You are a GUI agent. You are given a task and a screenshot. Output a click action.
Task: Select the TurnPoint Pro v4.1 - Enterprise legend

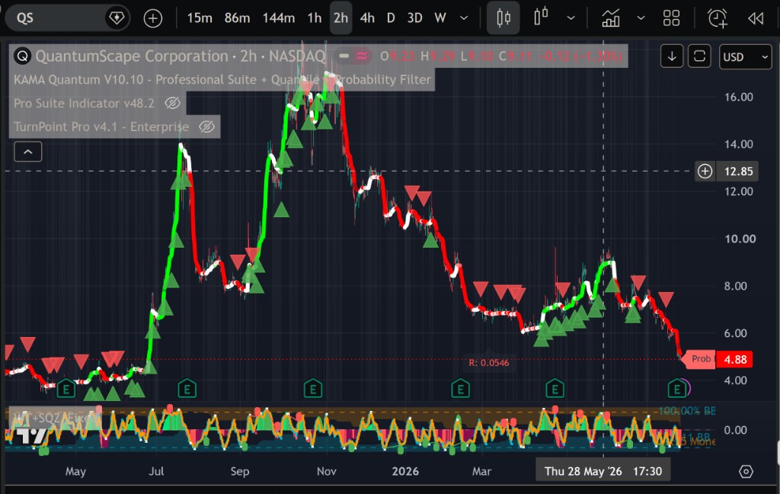(x=101, y=127)
